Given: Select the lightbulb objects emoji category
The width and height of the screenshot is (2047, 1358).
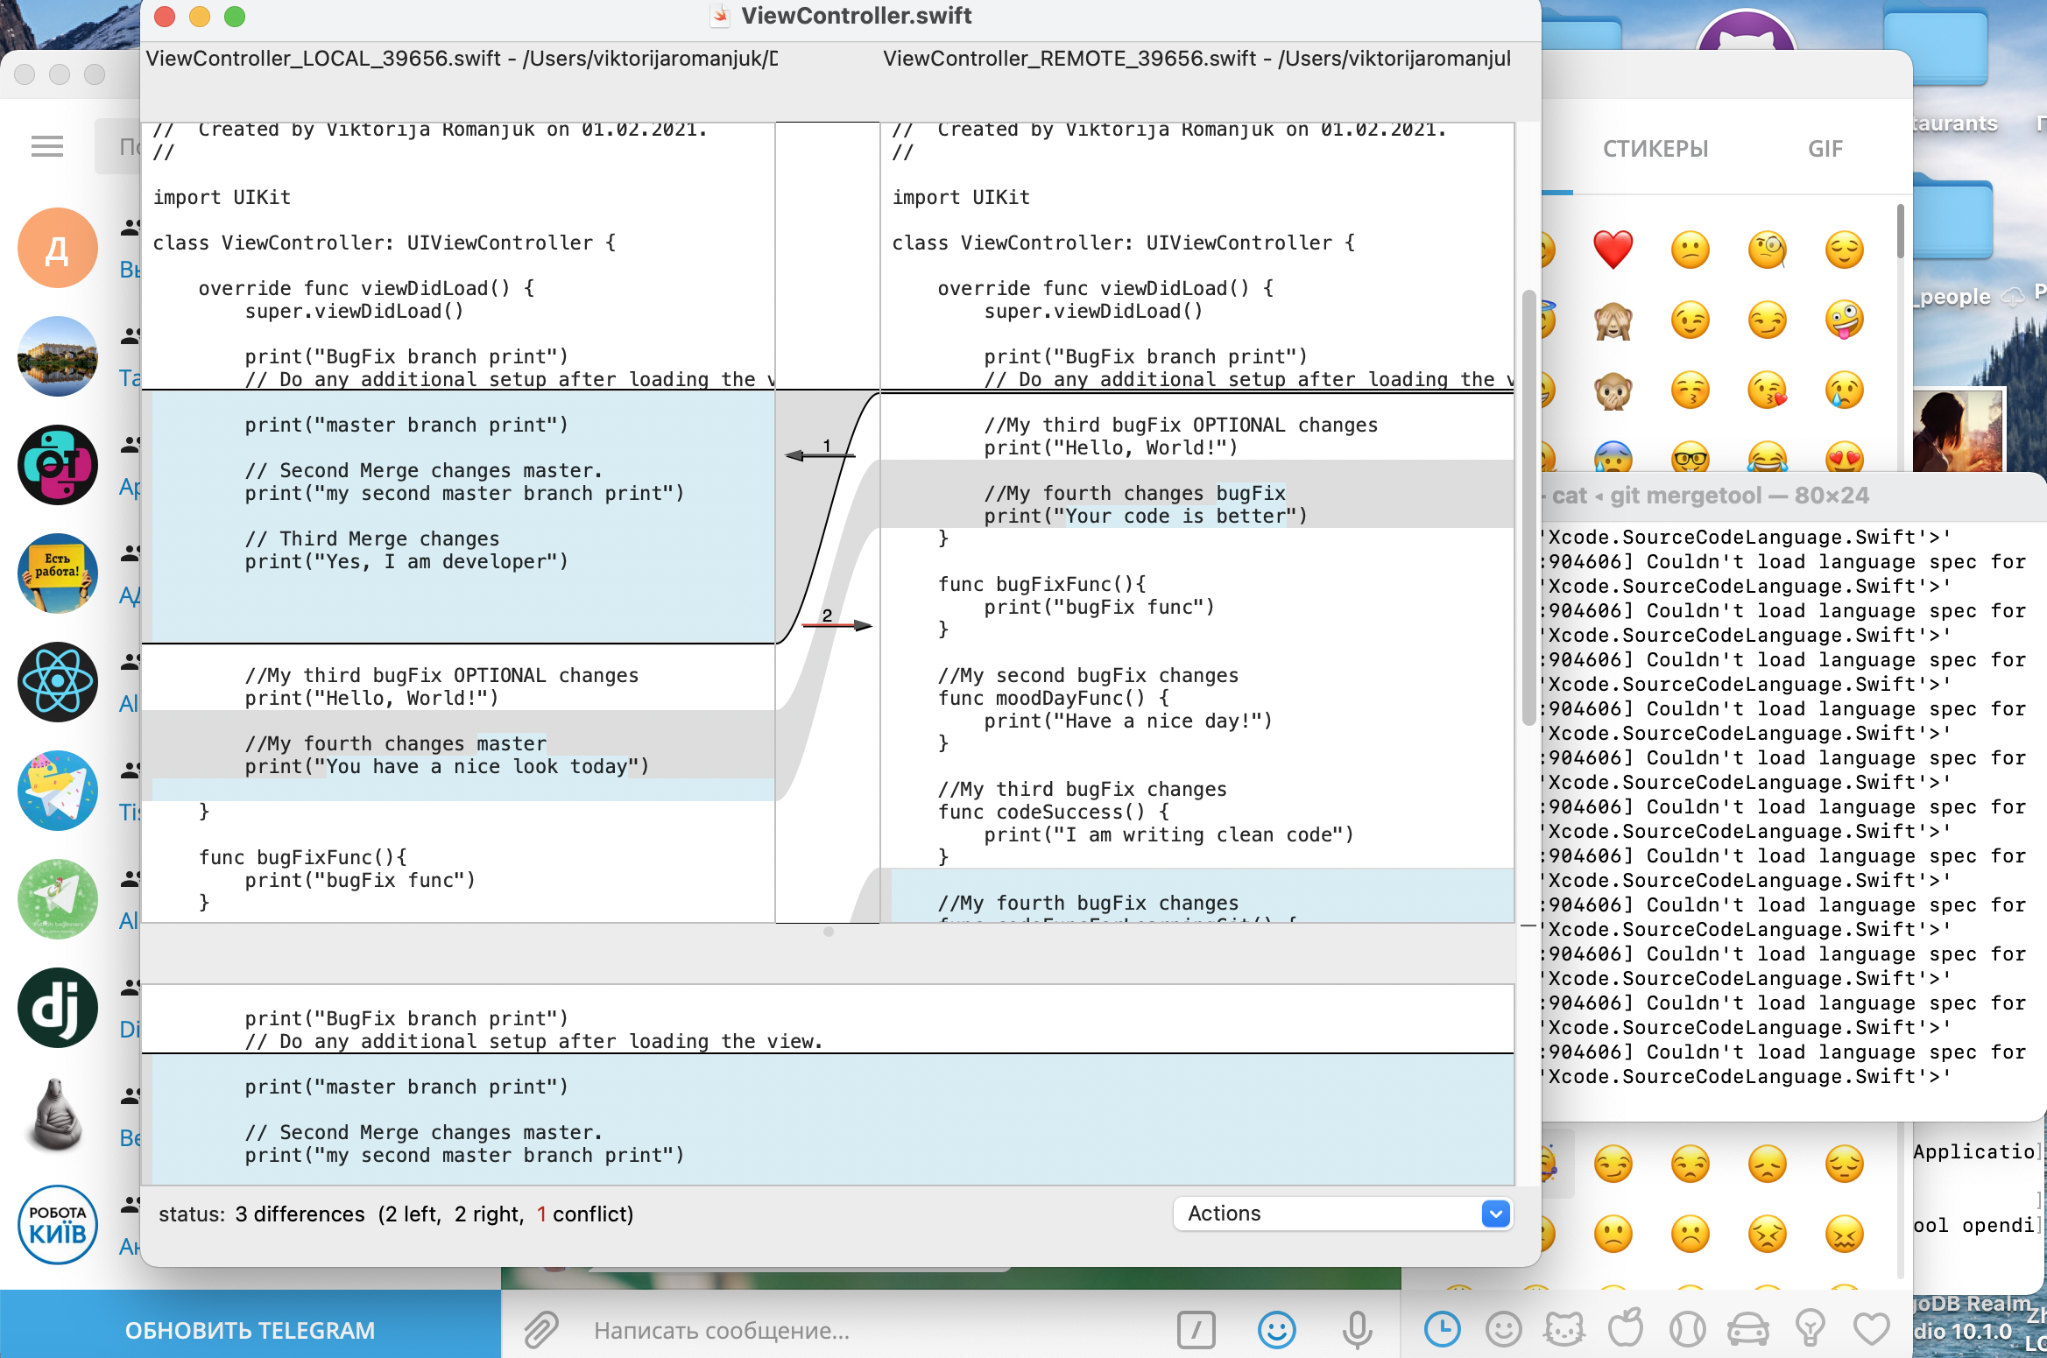Looking at the screenshot, I should (1810, 1330).
